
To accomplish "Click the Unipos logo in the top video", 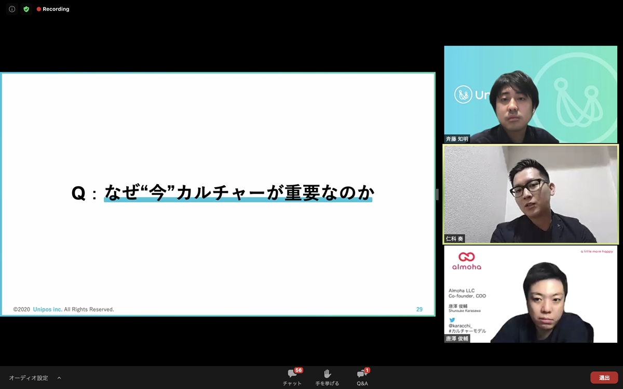I will point(471,95).
